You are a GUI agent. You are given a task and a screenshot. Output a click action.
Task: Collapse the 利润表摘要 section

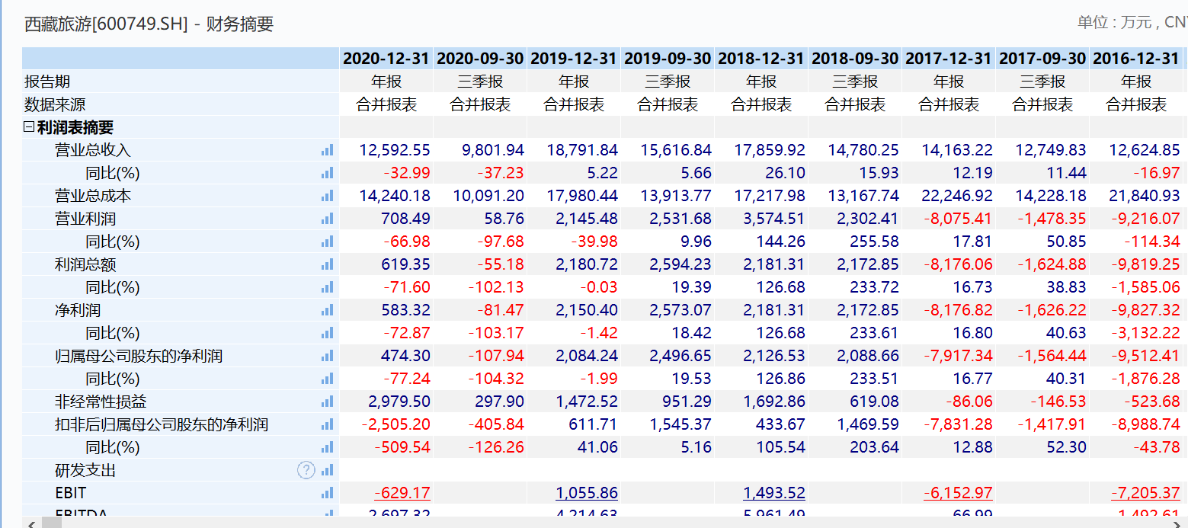[29, 127]
